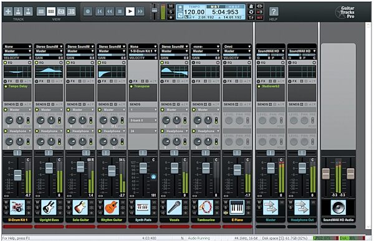
Task: Click the Upright Bass track name label
Action: tap(49, 220)
